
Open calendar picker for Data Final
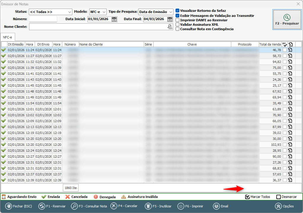tap(170, 19)
